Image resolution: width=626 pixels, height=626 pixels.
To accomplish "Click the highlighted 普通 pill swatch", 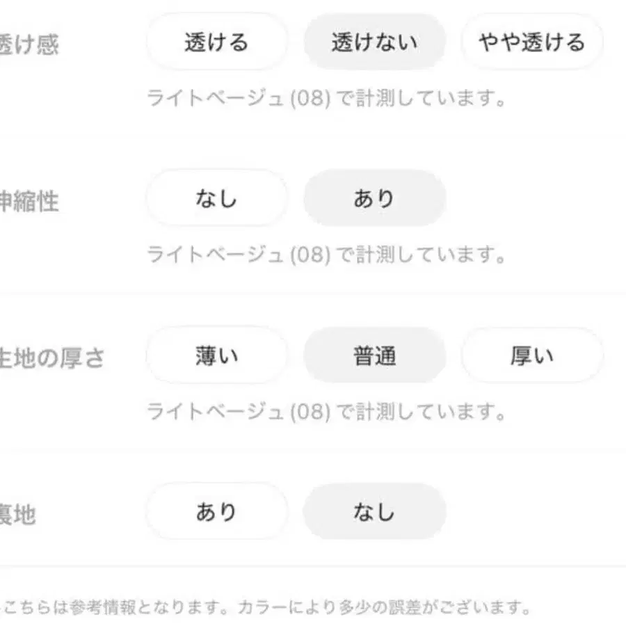I will 374,355.
